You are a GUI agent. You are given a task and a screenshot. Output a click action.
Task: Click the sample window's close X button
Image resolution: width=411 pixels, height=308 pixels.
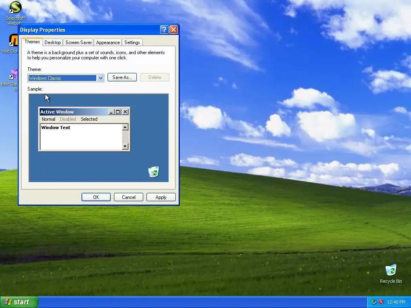(x=125, y=112)
